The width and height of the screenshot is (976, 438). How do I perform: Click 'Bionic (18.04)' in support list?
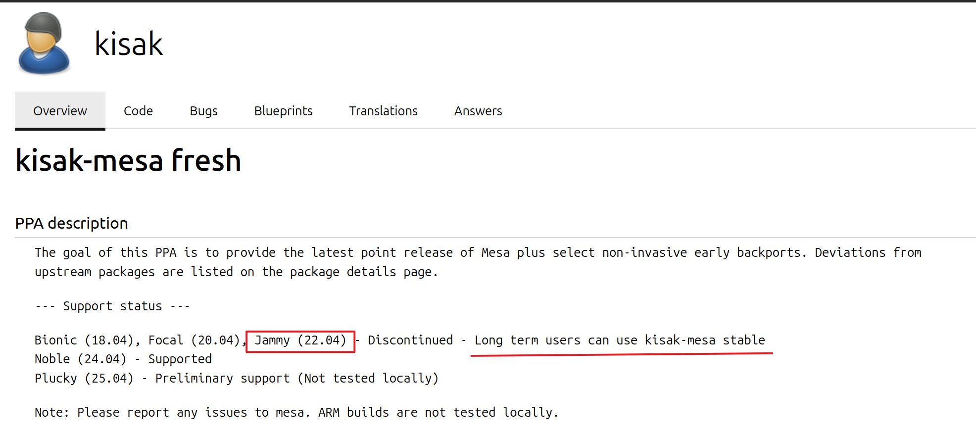tap(84, 341)
